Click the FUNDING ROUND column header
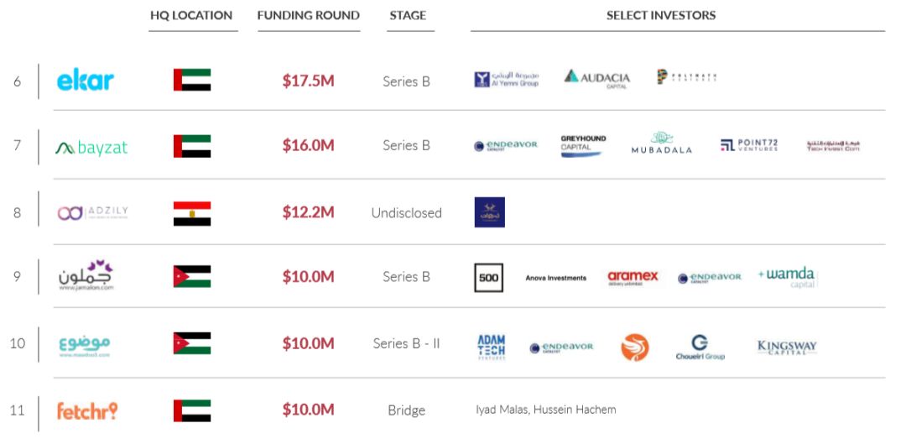Image resolution: width=906 pixels, height=444 pixels. 308,16
